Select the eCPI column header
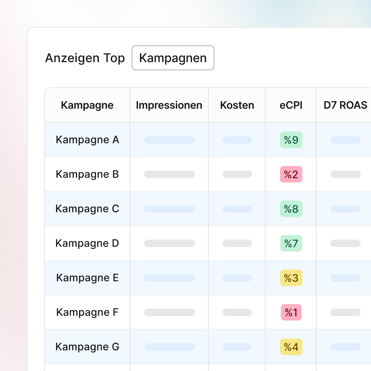This screenshot has height=371, width=371. pos(291,105)
